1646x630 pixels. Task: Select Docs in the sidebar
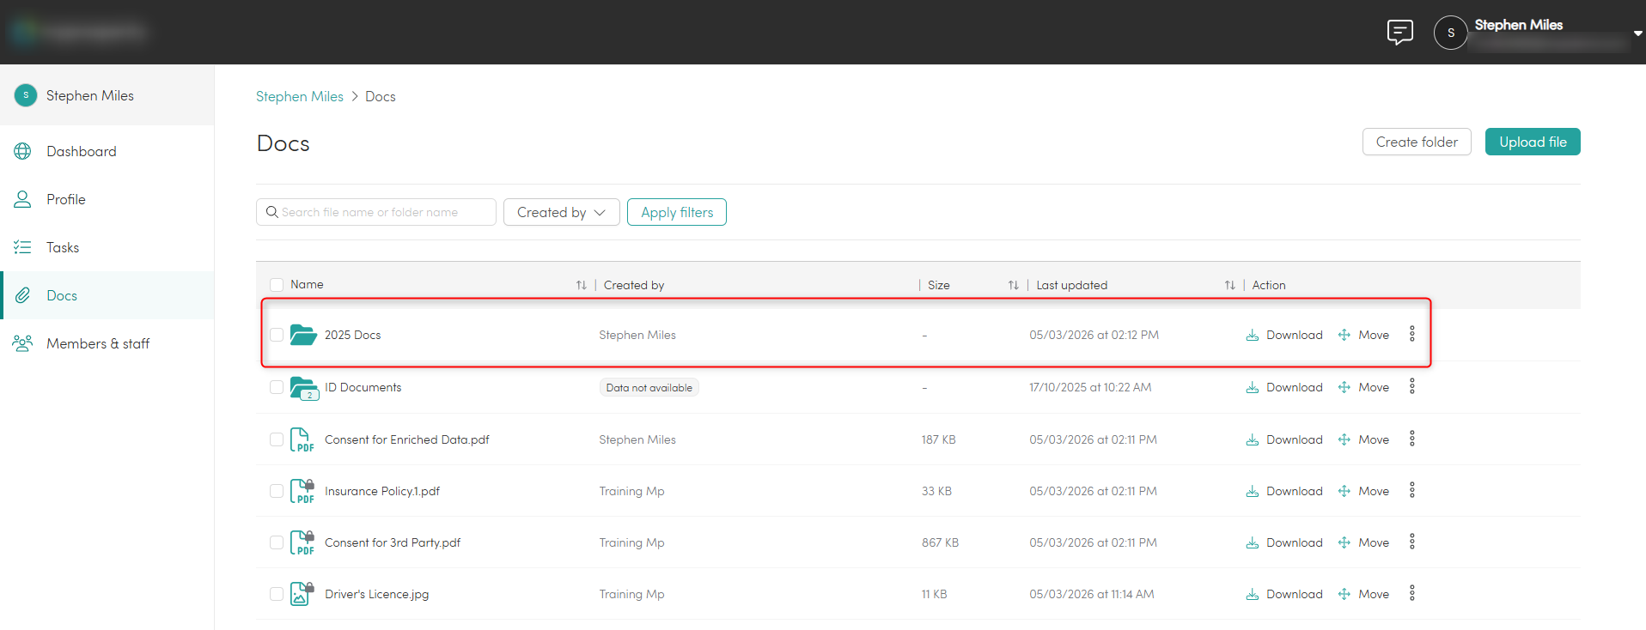pos(107,295)
